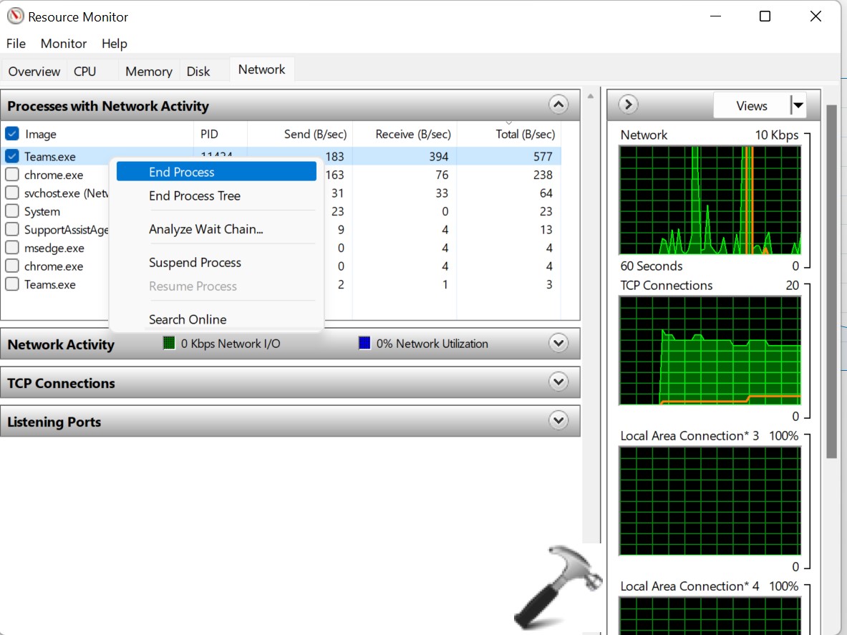The height and width of the screenshot is (635, 847).
Task: Collapse the Processes with Network Activity section
Action: [x=558, y=105]
